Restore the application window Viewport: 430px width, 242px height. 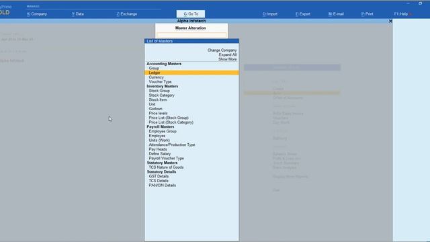tap(420, 3)
